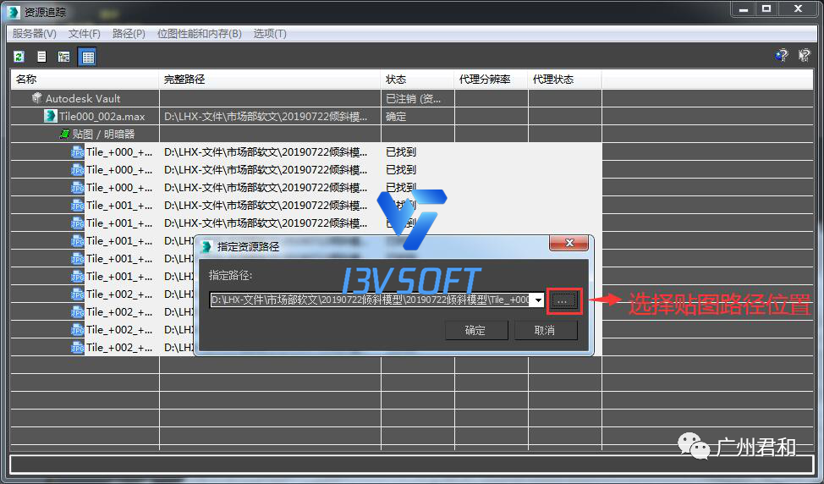The height and width of the screenshot is (484, 824).
Task: Minimize the 资源追踪 window
Action: point(743,9)
